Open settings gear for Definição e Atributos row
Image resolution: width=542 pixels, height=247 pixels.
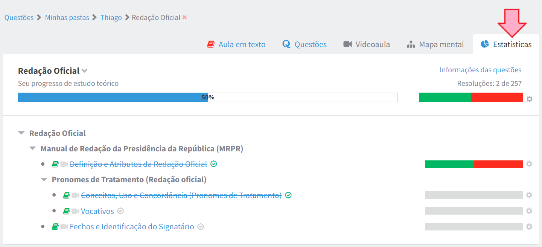[529, 164]
